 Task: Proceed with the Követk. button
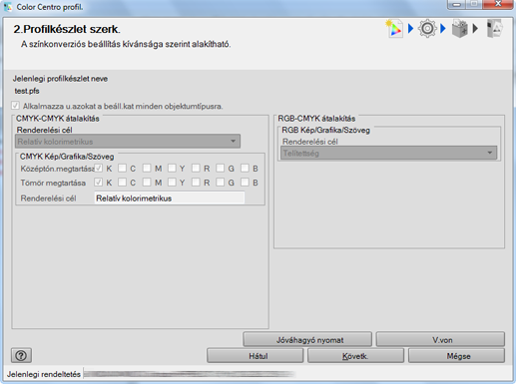355,356
